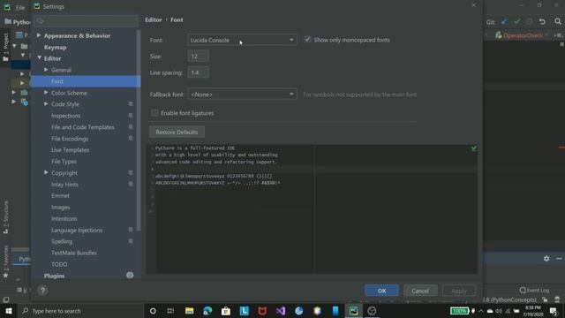Click the Apply button
Image resolution: width=565 pixels, height=318 pixels.
(459, 291)
